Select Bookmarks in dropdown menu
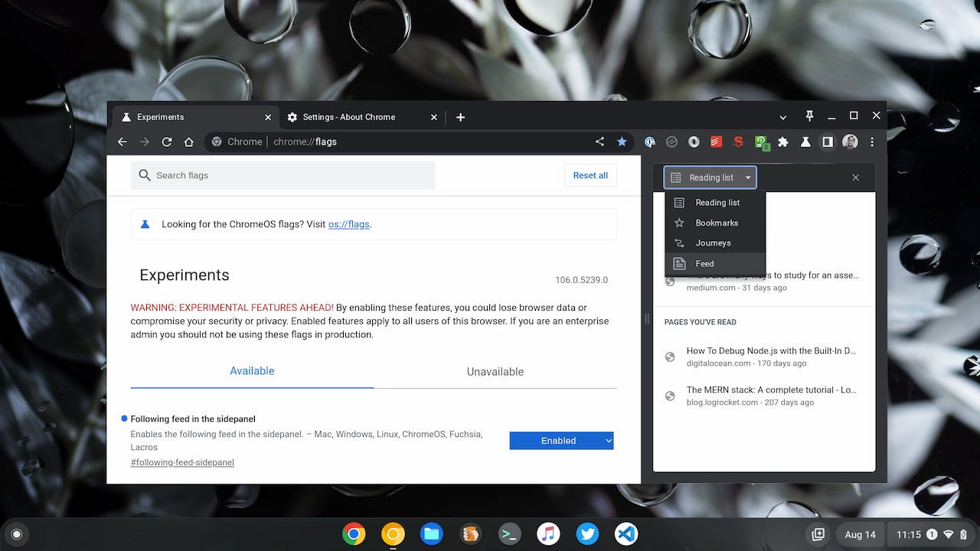This screenshot has width=980, height=551. (715, 223)
